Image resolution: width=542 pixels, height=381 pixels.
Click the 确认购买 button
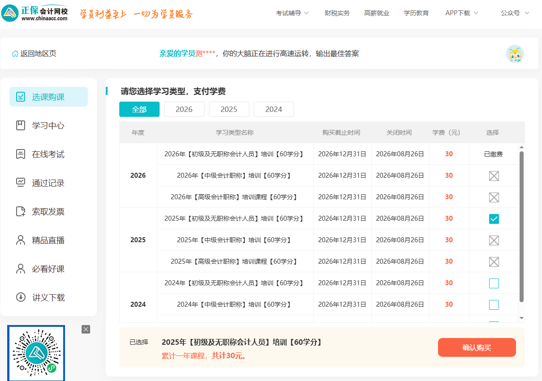coord(477,347)
